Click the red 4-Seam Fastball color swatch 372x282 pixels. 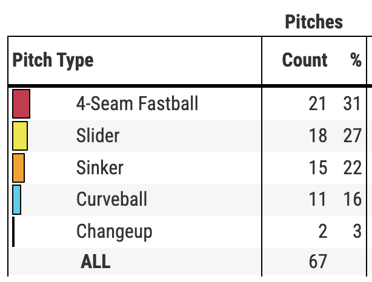pyautogui.click(x=21, y=103)
